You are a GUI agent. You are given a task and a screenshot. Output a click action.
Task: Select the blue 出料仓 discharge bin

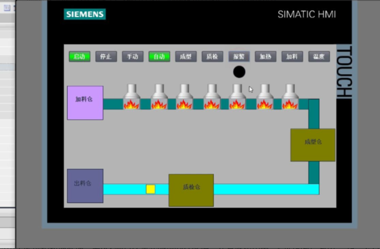pyautogui.click(x=85, y=185)
